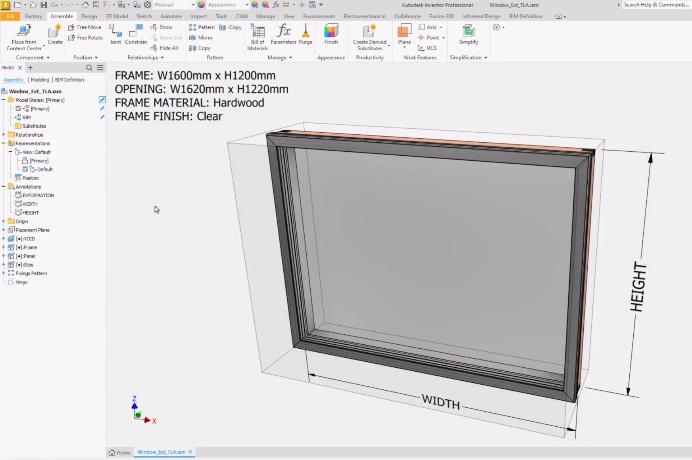Switch to the Sketch ribbon tab
Viewport: 692px width, 460px height.
[x=144, y=16]
